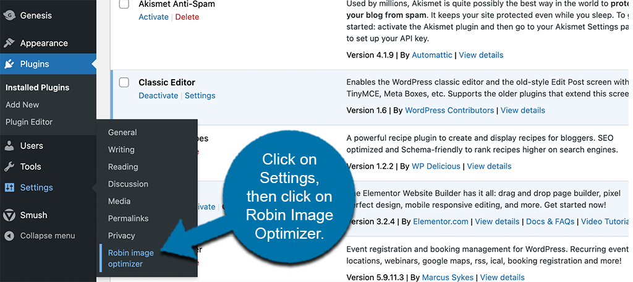The image size is (633, 282).
Task: Click the Appearance paintbrush icon
Action: coord(9,43)
